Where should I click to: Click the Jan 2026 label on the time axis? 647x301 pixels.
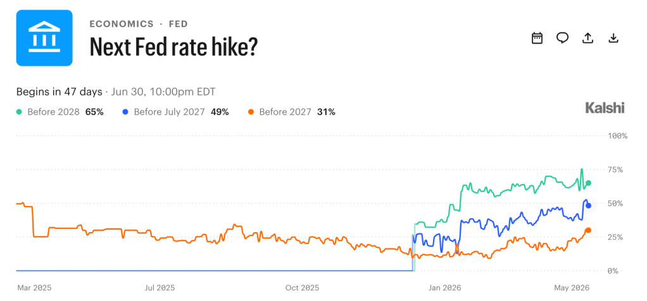tap(444, 288)
